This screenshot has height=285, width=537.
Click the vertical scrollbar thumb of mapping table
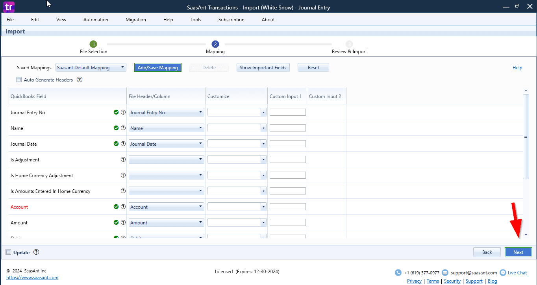[x=526, y=137]
